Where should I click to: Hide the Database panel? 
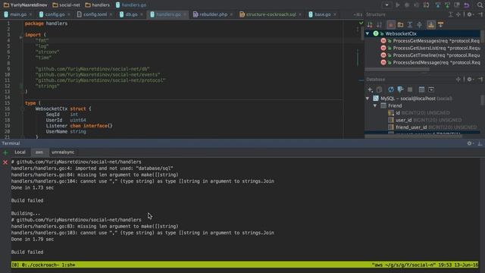(x=480, y=80)
